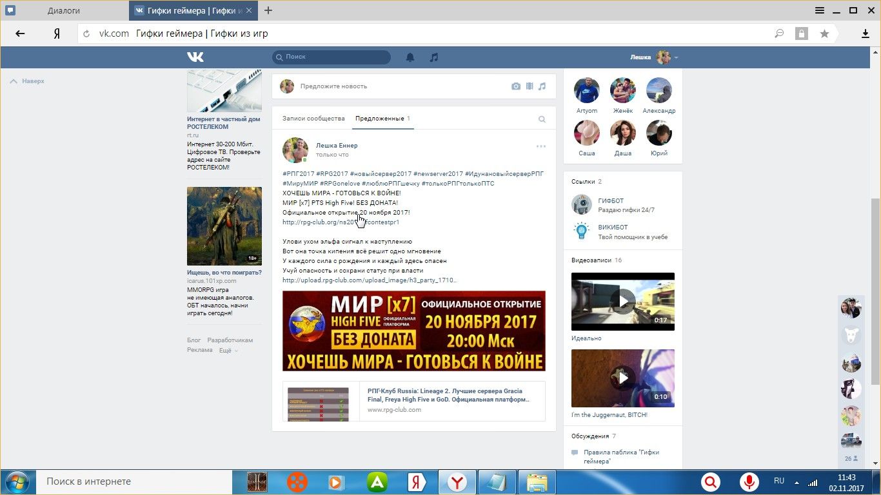Open the green A application in the taskbar

[x=377, y=481]
